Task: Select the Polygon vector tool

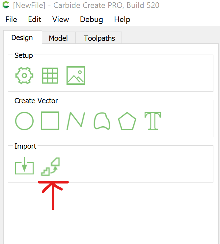Action: [127, 121]
